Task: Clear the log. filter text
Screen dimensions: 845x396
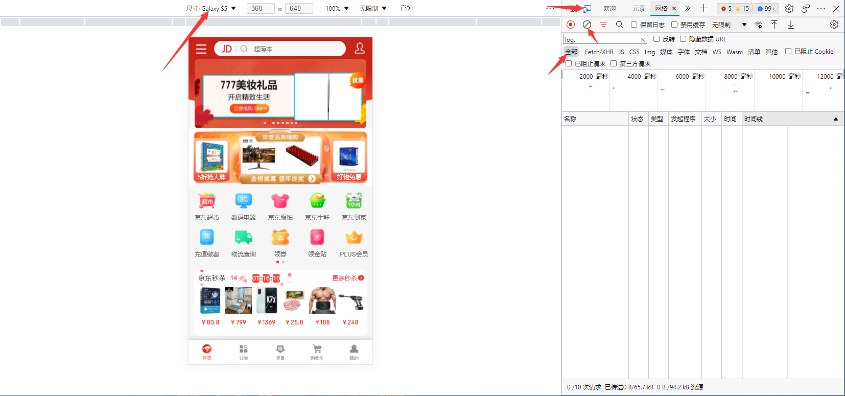Action: [643, 39]
